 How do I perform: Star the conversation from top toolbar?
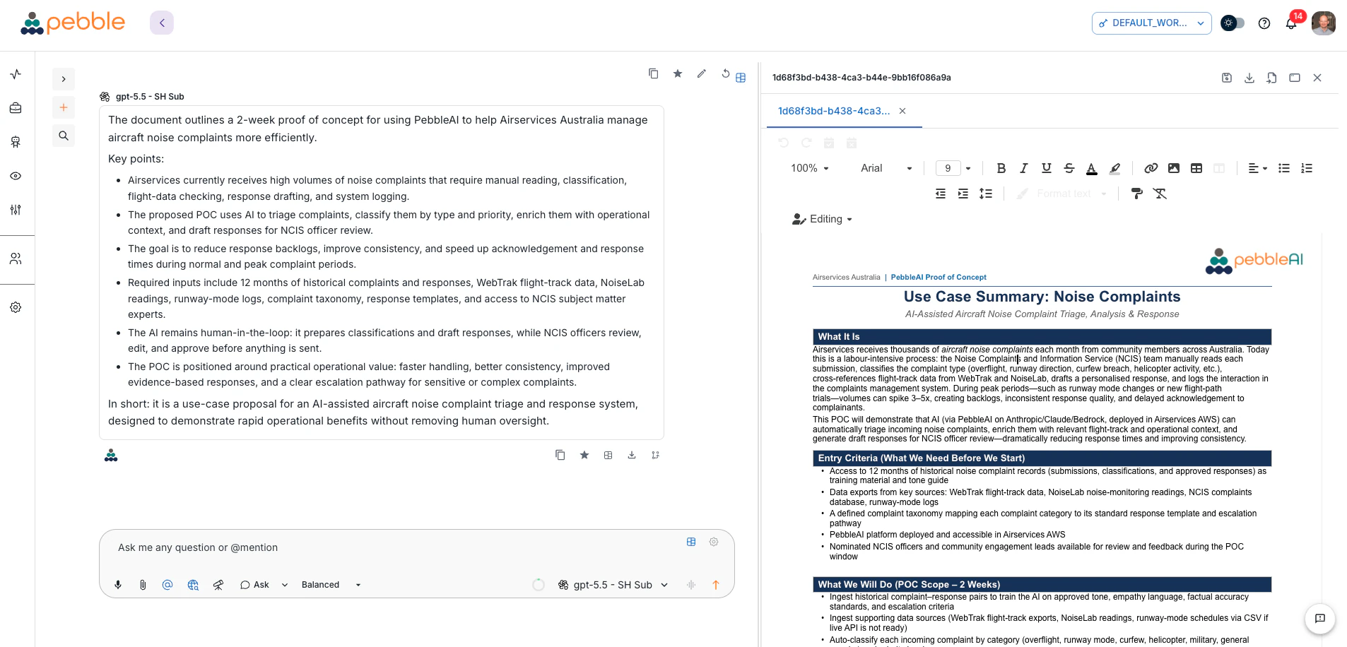(x=678, y=73)
